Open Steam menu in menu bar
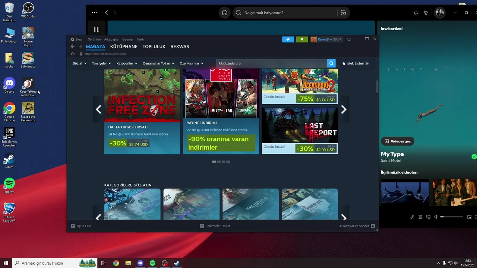The image size is (477, 268). click(80, 39)
